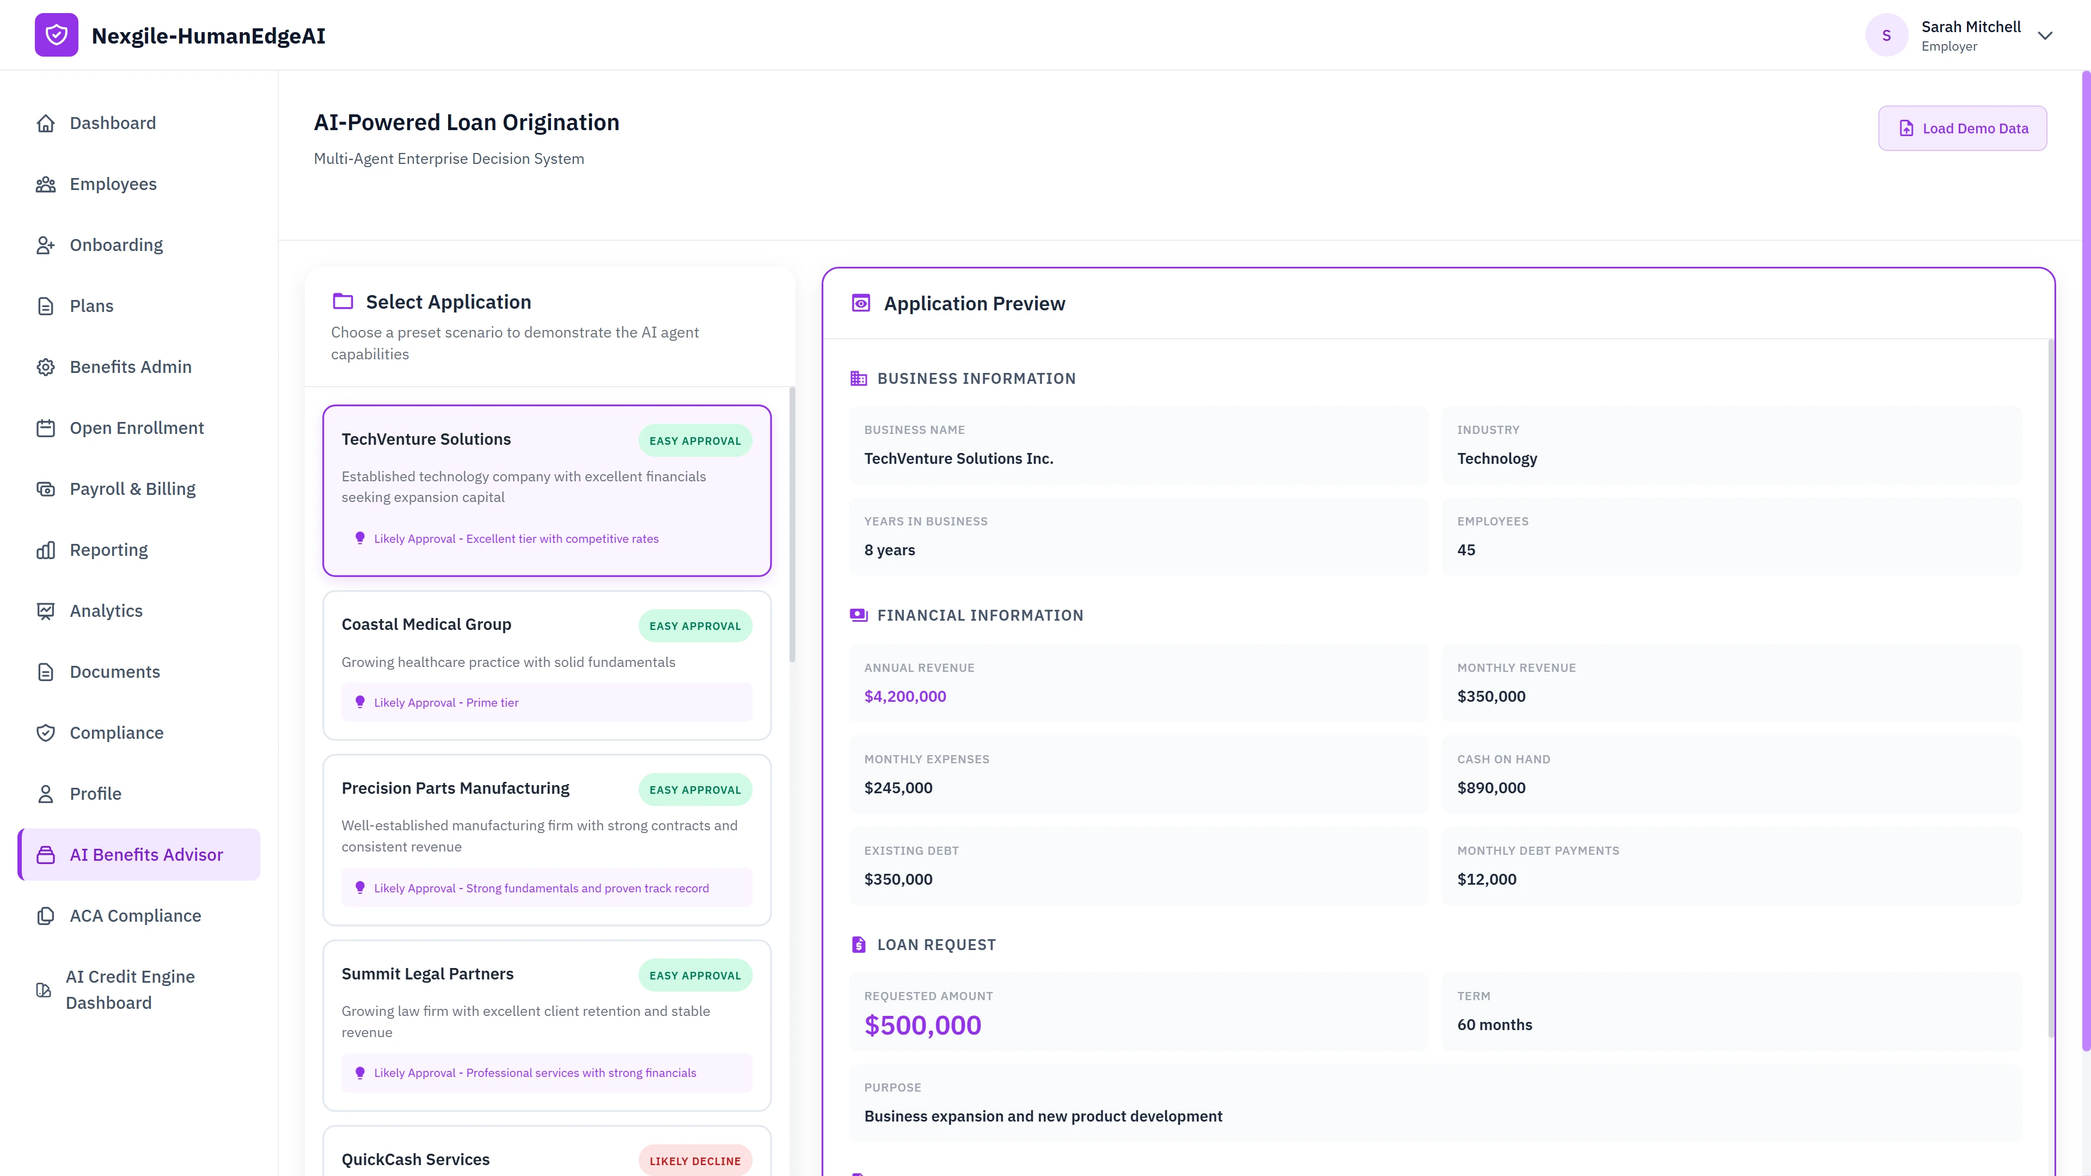This screenshot has height=1176, width=2091.
Task: Click the folder icon beside Select Application
Action: coord(343,301)
